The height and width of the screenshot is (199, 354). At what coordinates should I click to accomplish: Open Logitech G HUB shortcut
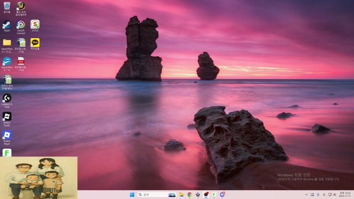click(x=7, y=98)
